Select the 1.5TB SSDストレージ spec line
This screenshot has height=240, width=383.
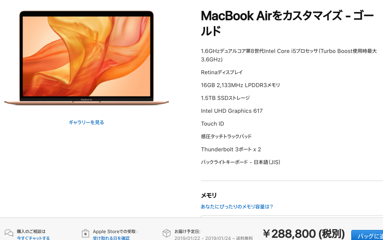pyautogui.click(x=225, y=98)
